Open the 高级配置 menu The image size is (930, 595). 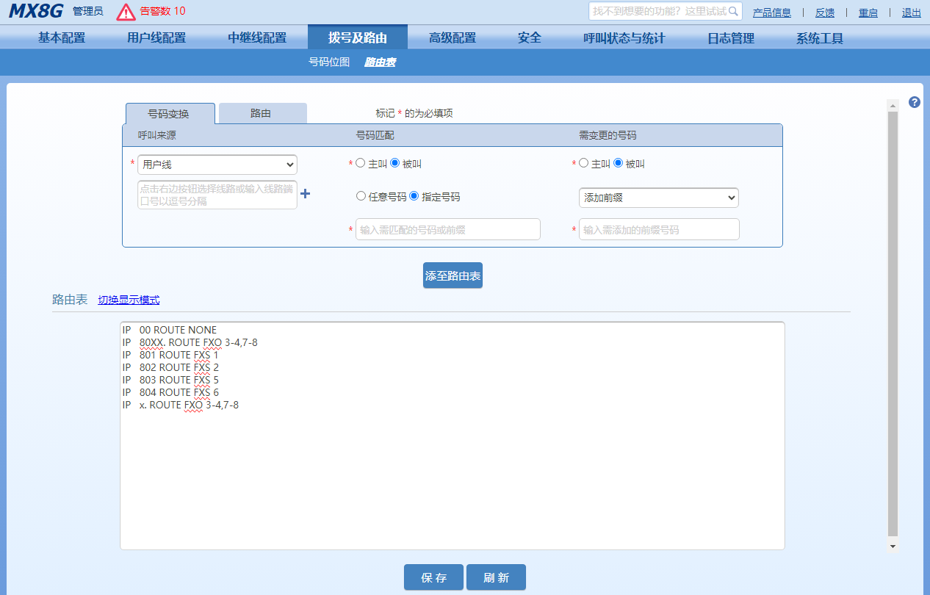453,37
